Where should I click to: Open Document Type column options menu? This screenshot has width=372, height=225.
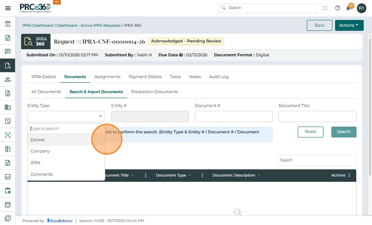(202, 175)
